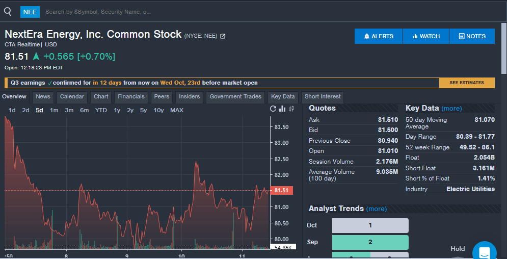Select the 1m chart time range

[x=54, y=110]
